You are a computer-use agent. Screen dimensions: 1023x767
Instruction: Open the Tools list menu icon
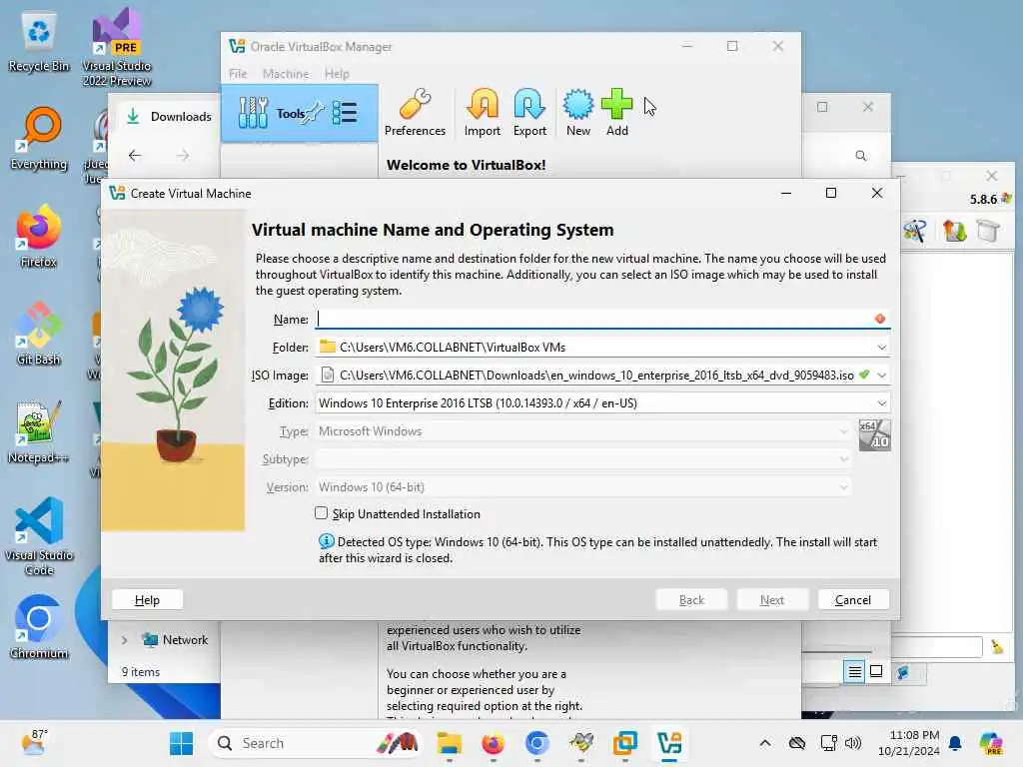(345, 113)
